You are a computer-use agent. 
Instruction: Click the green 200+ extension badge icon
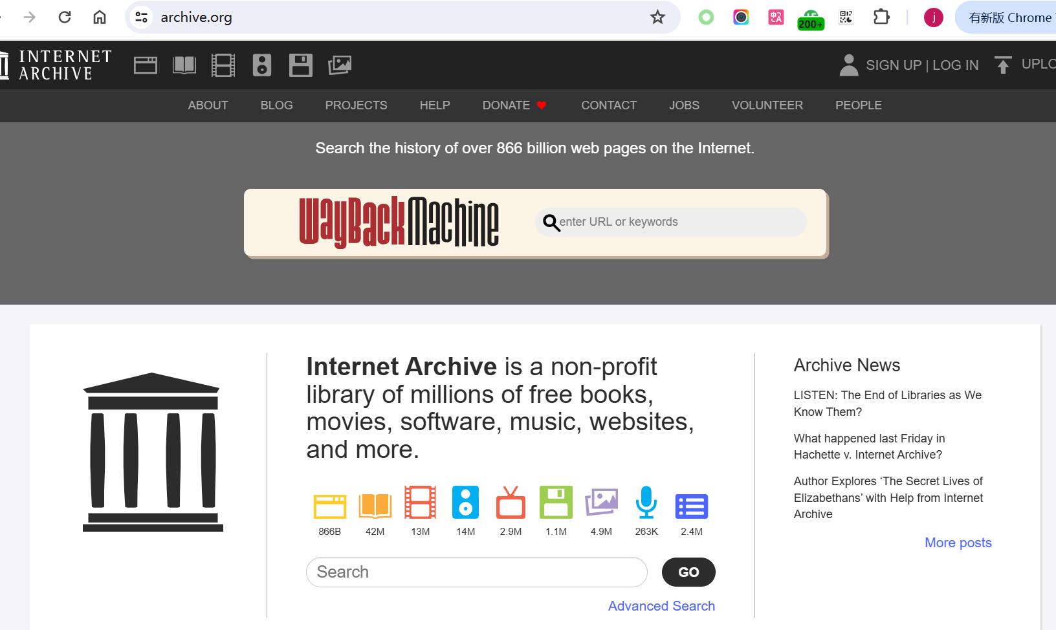(x=811, y=19)
